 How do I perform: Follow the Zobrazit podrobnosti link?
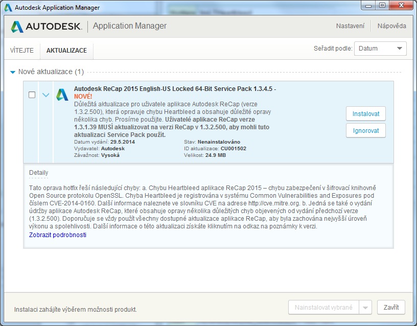[58, 235]
